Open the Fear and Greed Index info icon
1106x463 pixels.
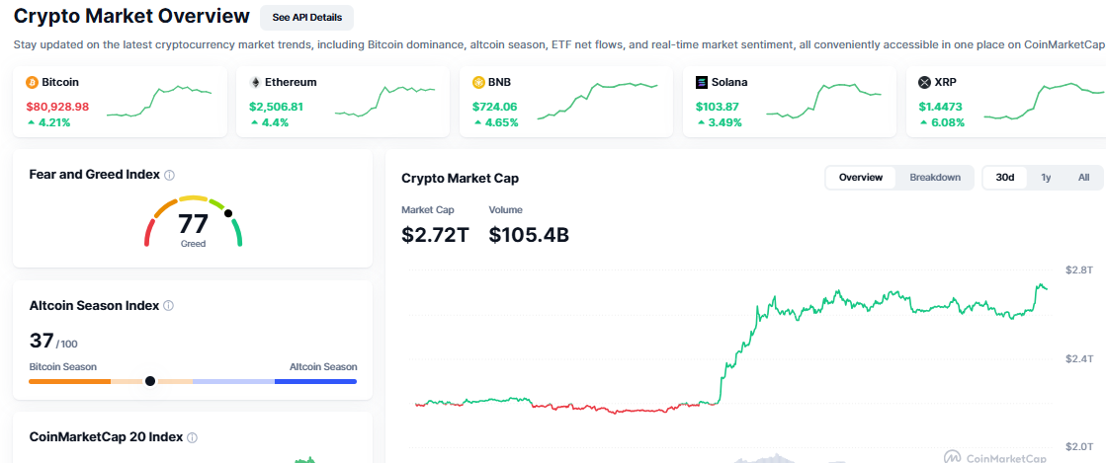tap(169, 175)
